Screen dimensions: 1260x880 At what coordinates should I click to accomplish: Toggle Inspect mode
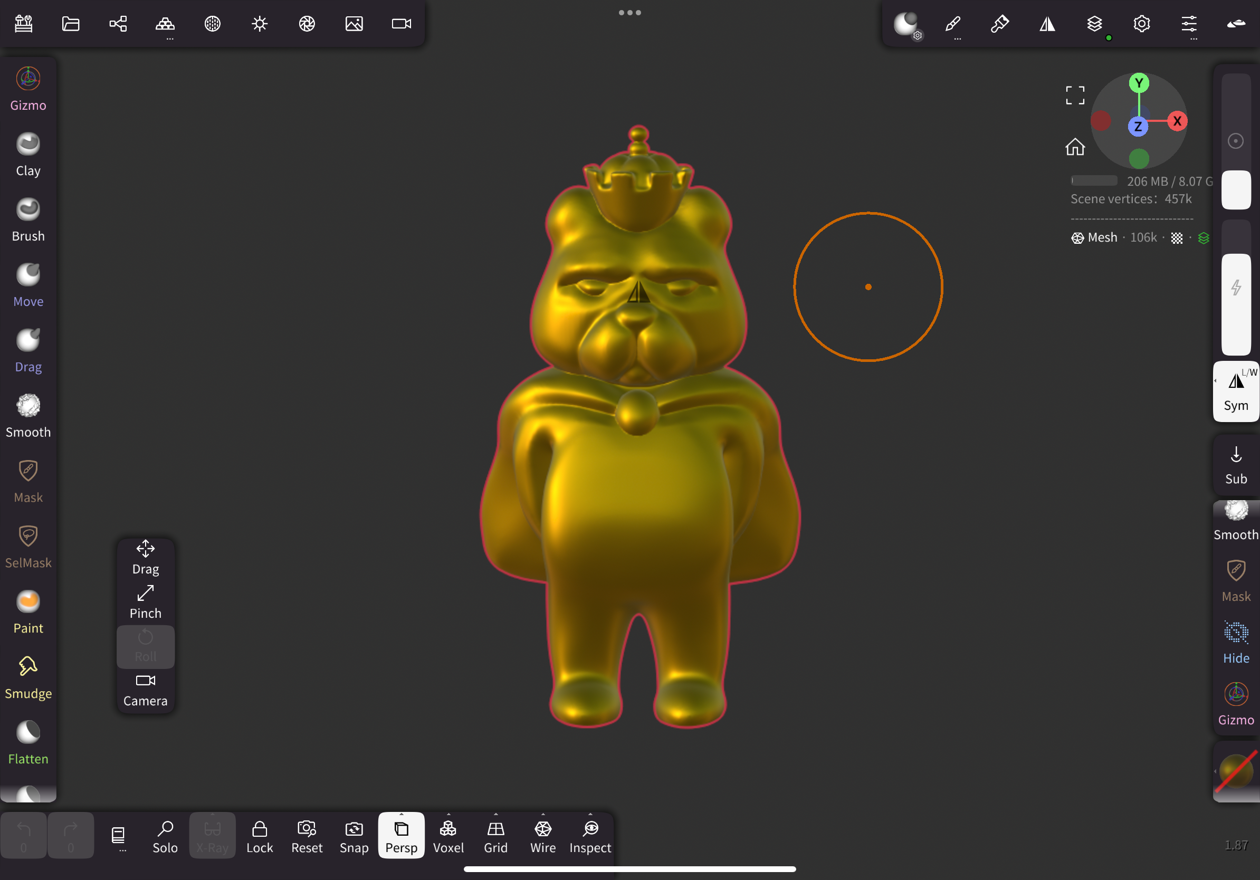[590, 835]
